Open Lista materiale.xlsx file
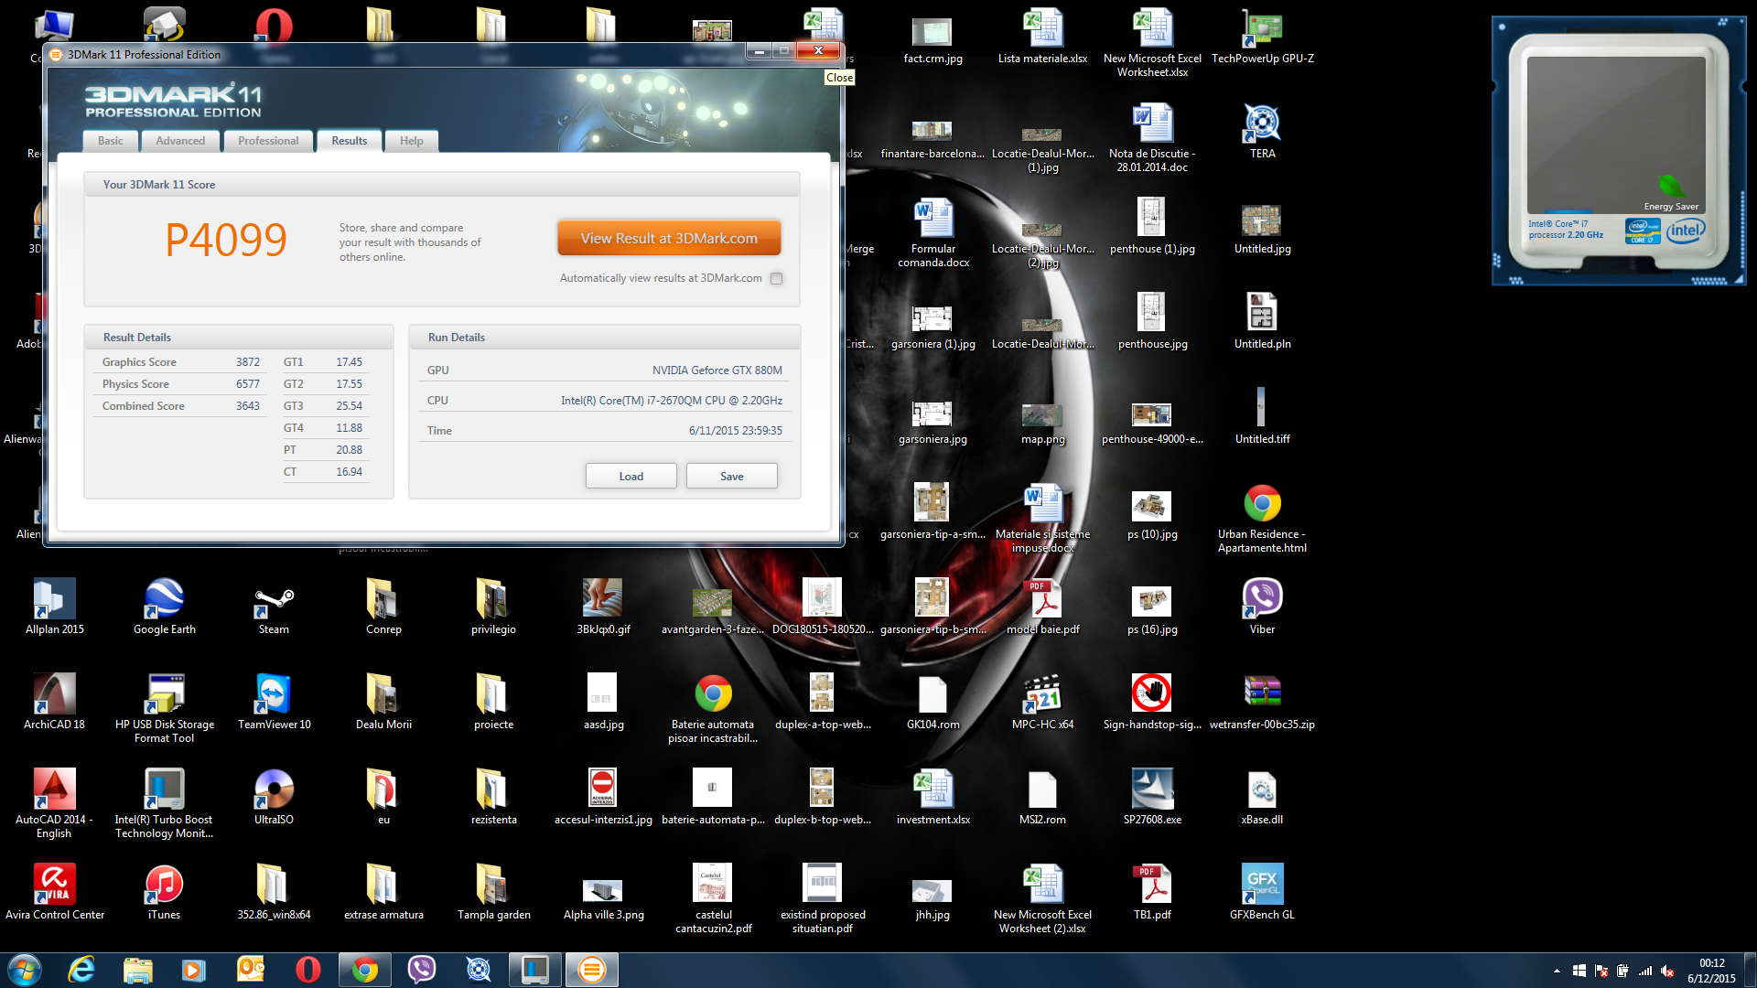Viewport: 1757px width, 988px height. (1043, 37)
